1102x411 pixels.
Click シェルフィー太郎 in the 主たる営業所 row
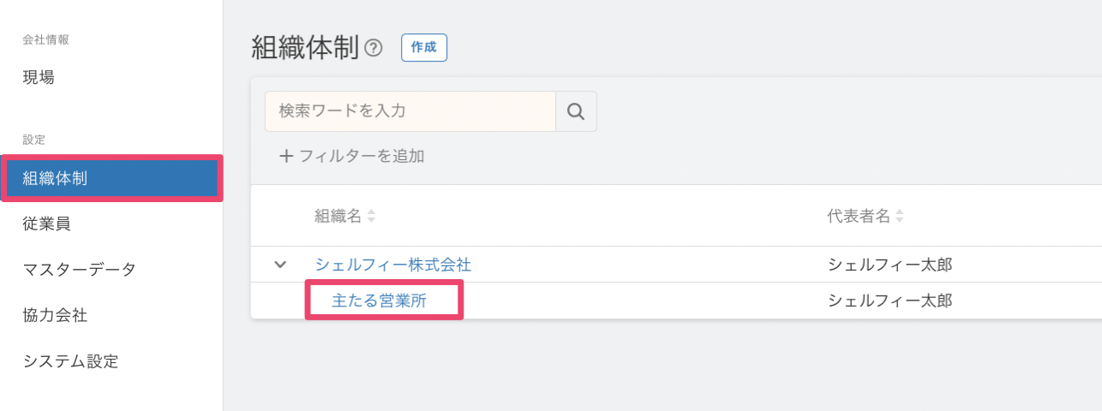pos(889,301)
